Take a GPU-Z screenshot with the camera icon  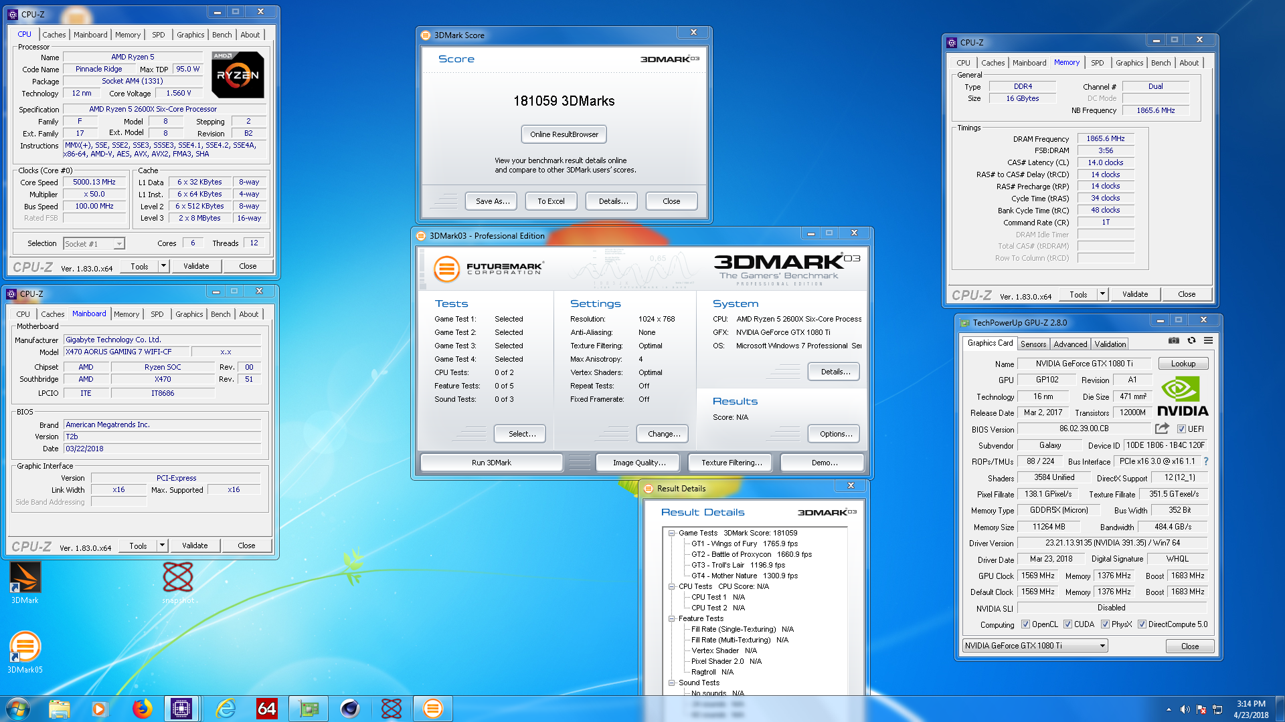[x=1174, y=340]
